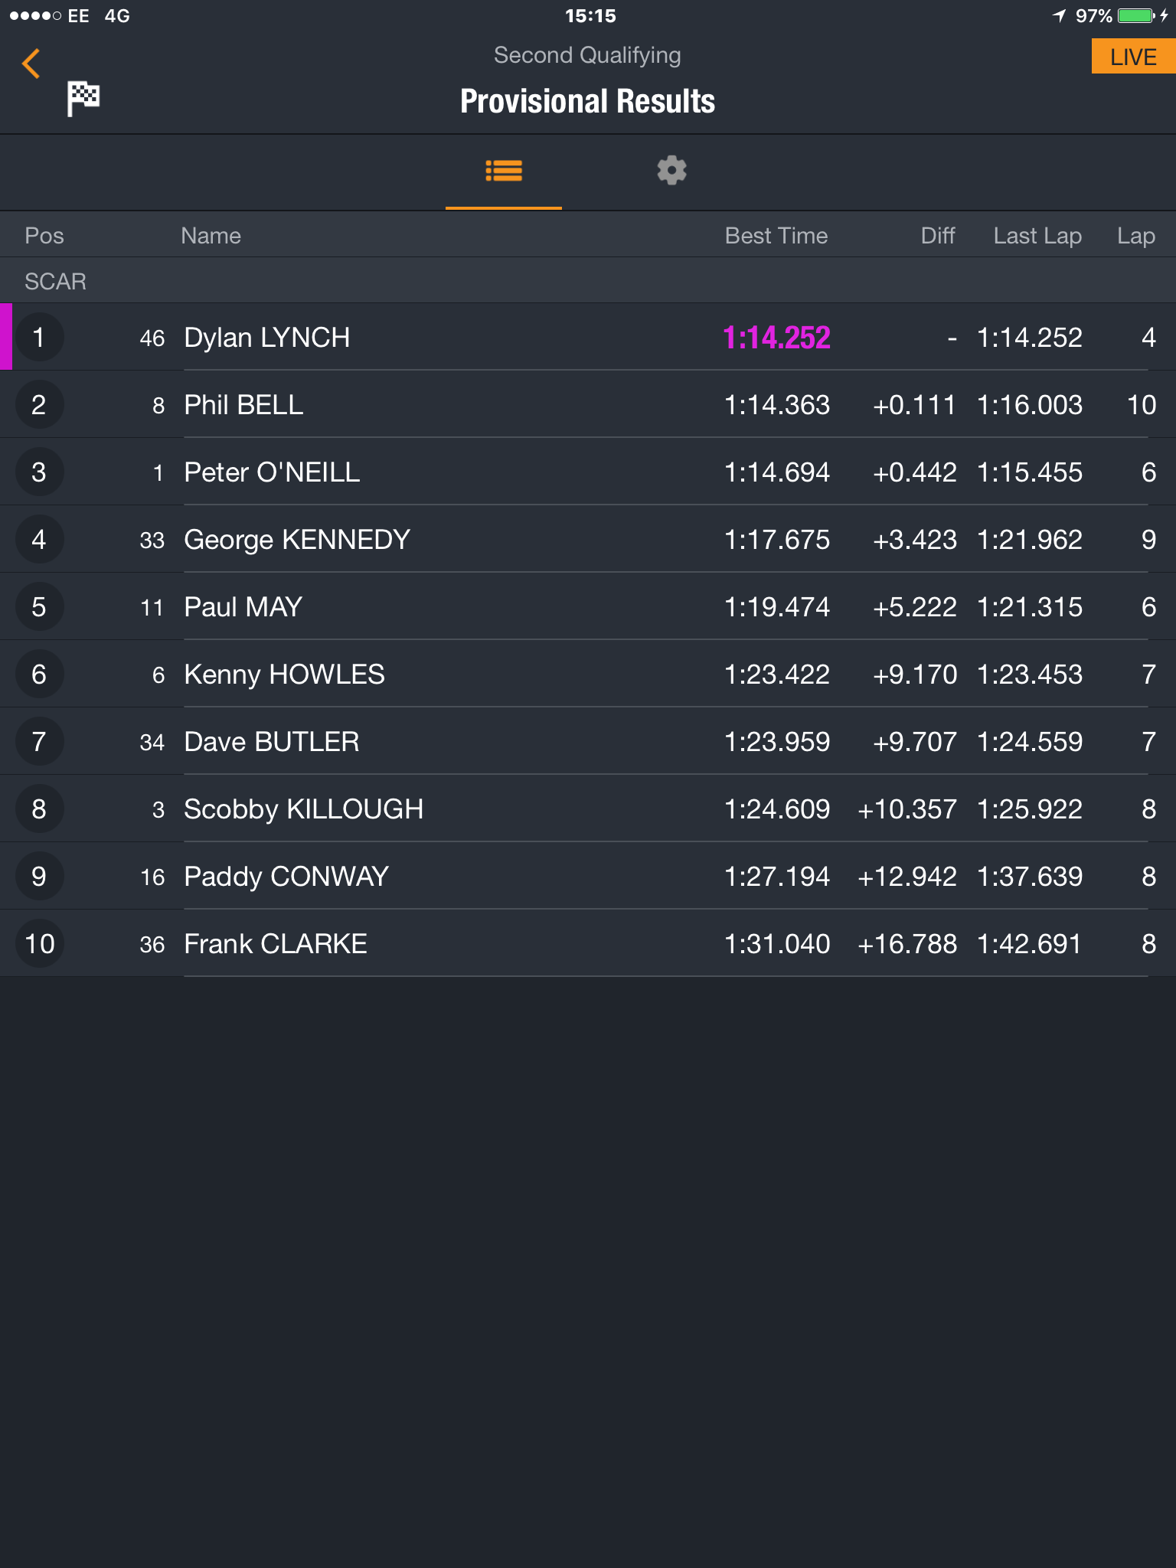The width and height of the screenshot is (1176, 1568).
Task: Open Scobby KILLOUGH's result row
Action: 588,808
